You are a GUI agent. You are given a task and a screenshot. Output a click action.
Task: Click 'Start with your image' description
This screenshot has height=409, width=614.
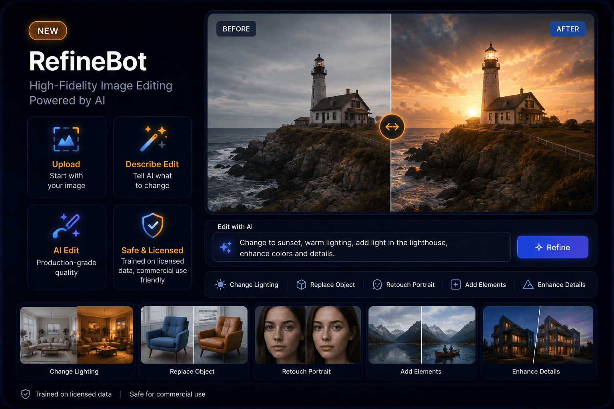(x=66, y=181)
